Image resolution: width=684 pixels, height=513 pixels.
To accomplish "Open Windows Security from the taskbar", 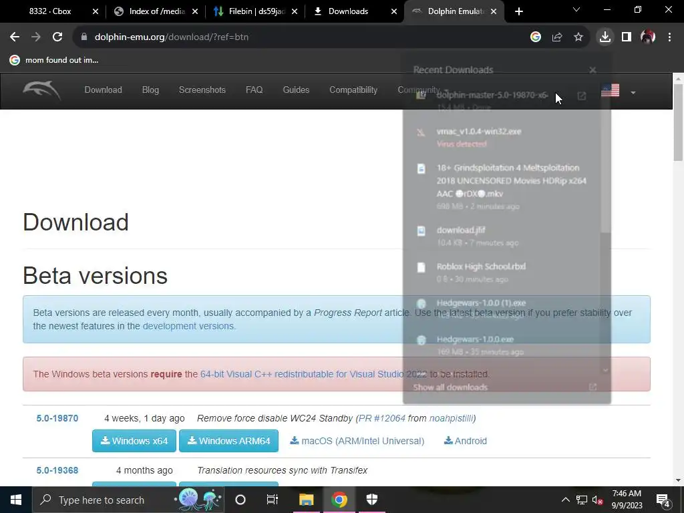I will click(x=371, y=500).
